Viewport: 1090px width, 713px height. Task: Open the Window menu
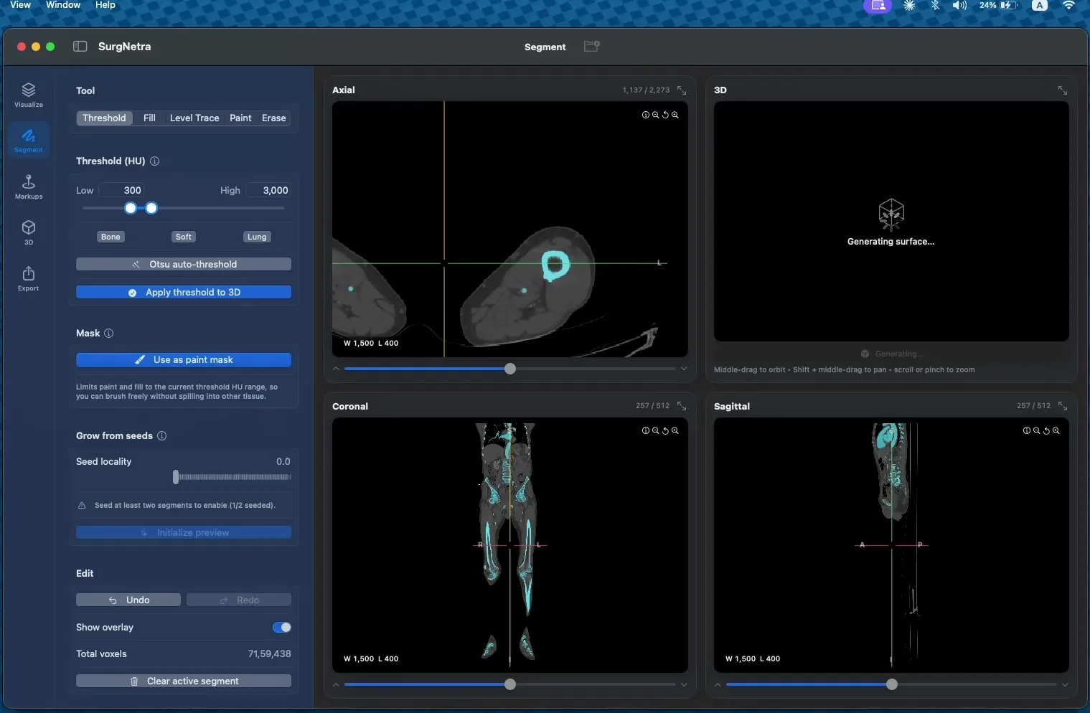tap(63, 5)
